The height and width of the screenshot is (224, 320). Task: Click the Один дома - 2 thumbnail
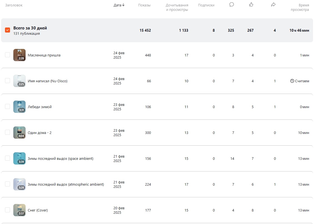click(x=19, y=133)
